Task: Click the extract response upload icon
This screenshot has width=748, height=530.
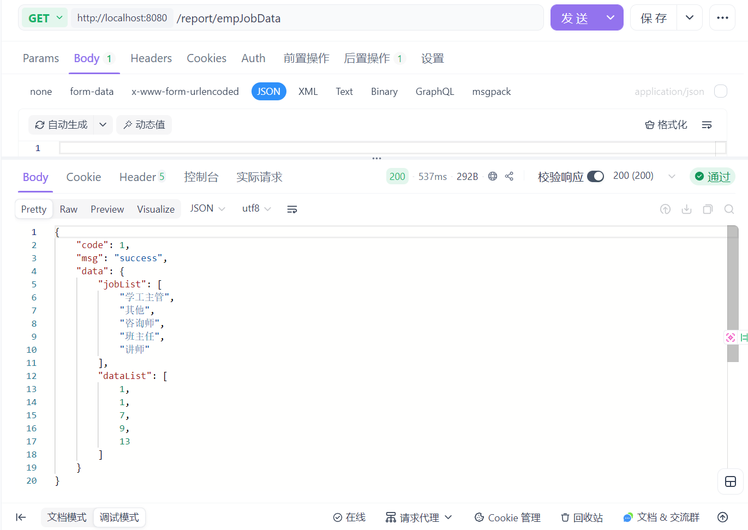Action: point(665,209)
